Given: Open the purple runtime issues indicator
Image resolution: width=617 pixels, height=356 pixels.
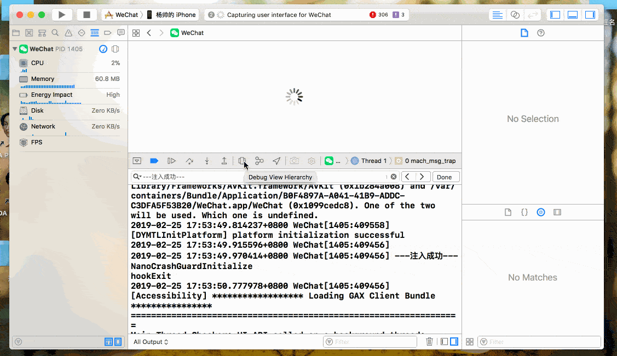Looking at the screenshot, I should pyautogui.click(x=399, y=15).
